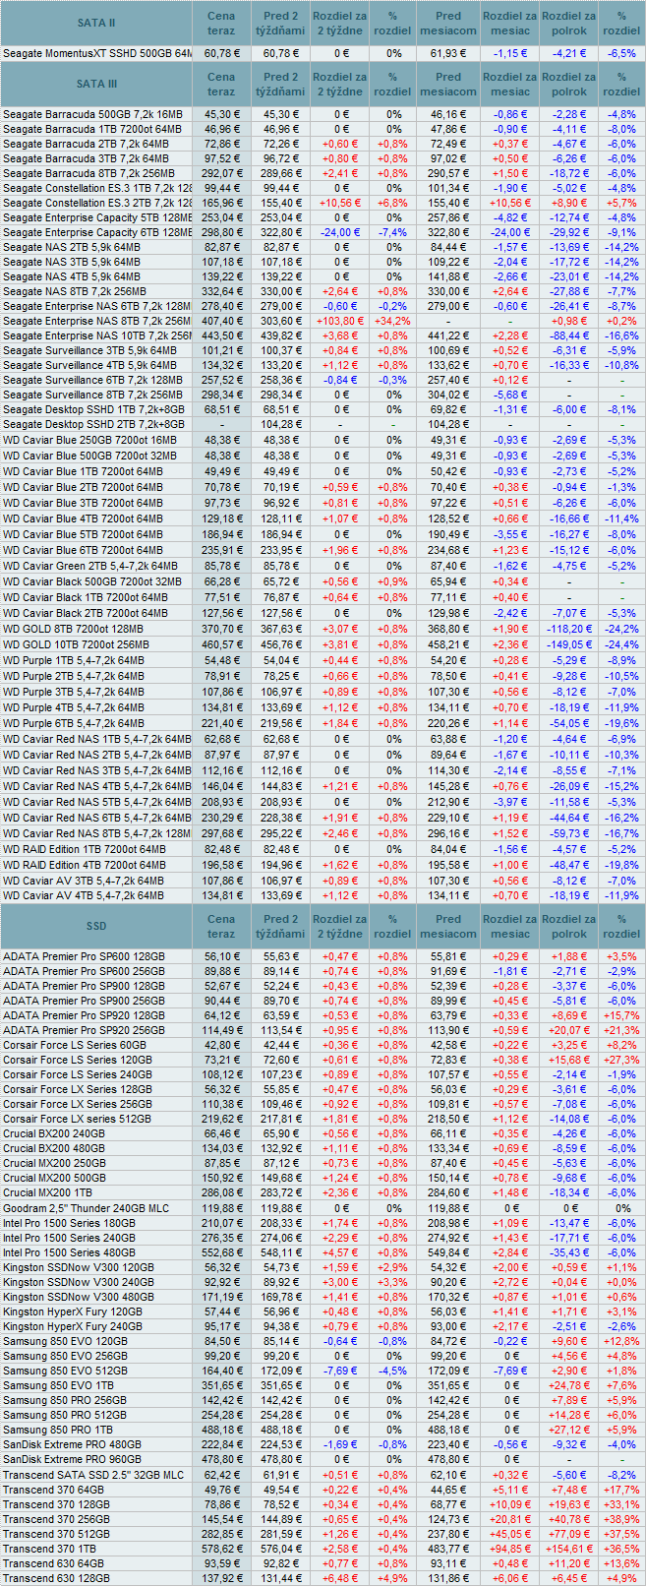Click the +154,61 € half-year difference
The image size is (646, 1586).
(x=568, y=1549)
